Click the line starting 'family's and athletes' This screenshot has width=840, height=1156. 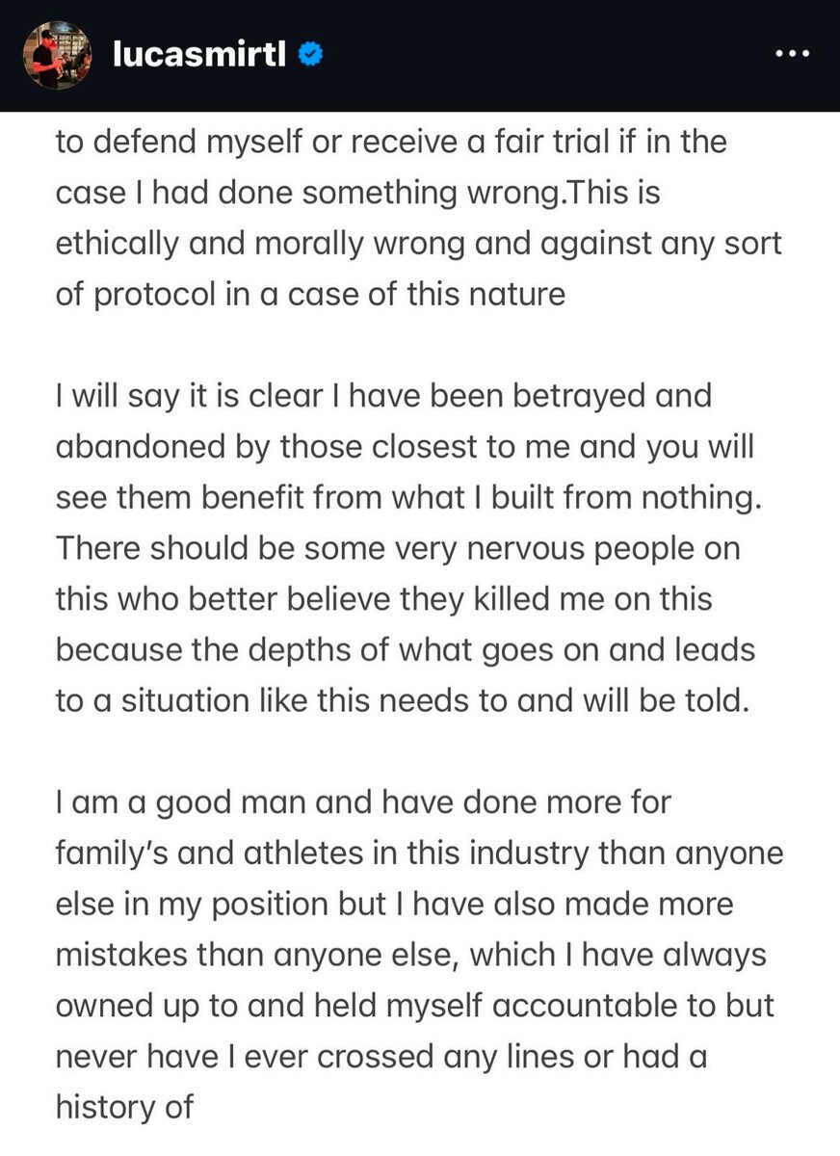coord(419,854)
